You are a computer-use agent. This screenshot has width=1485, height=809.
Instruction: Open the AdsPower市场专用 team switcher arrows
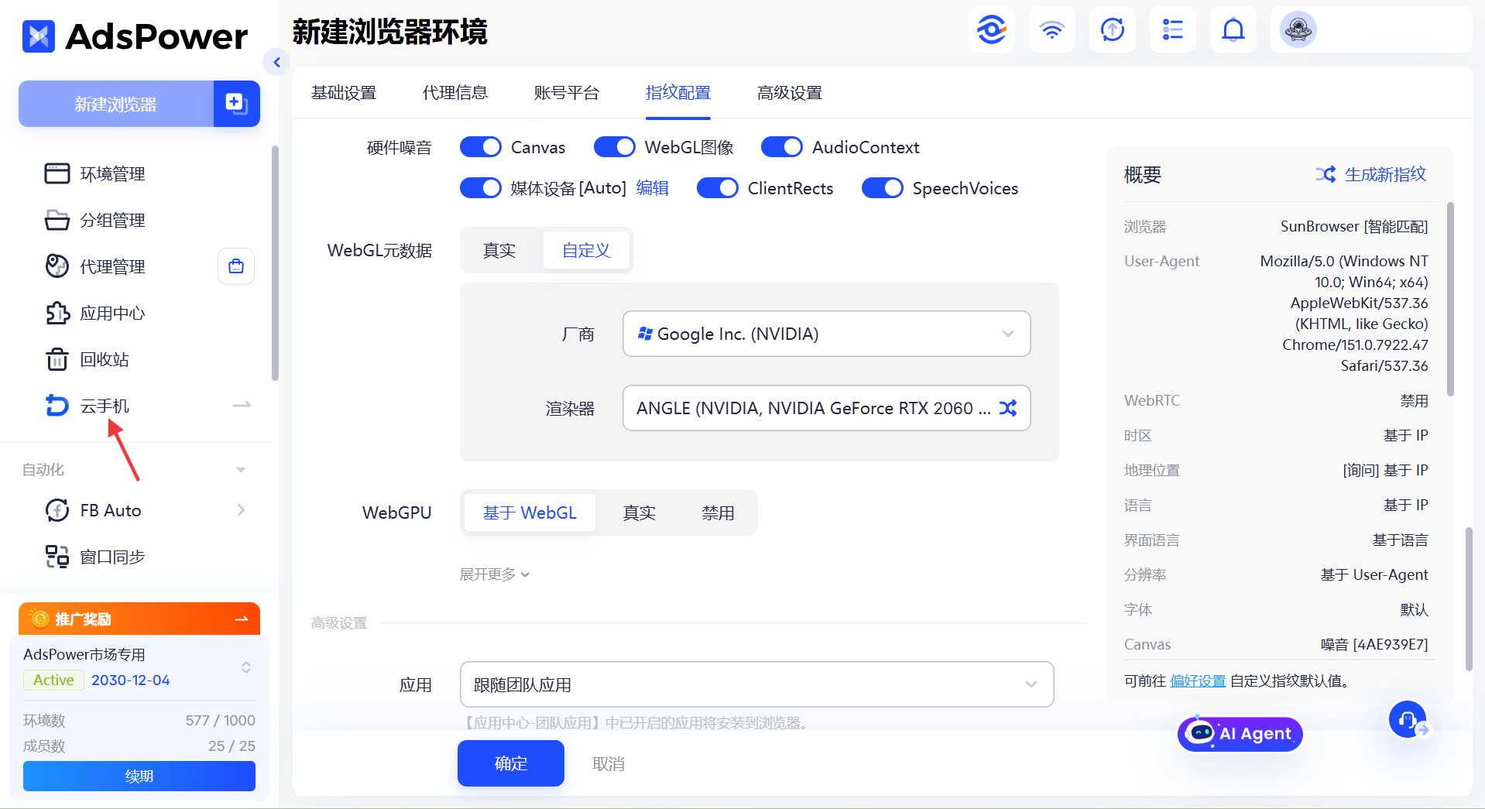245,667
